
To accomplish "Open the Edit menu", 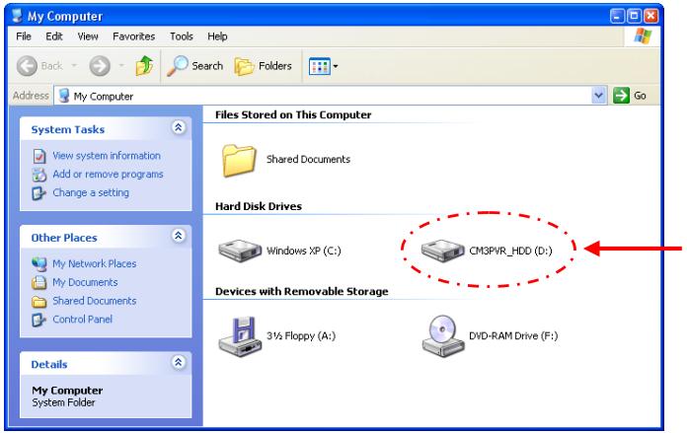I will tap(54, 36).
